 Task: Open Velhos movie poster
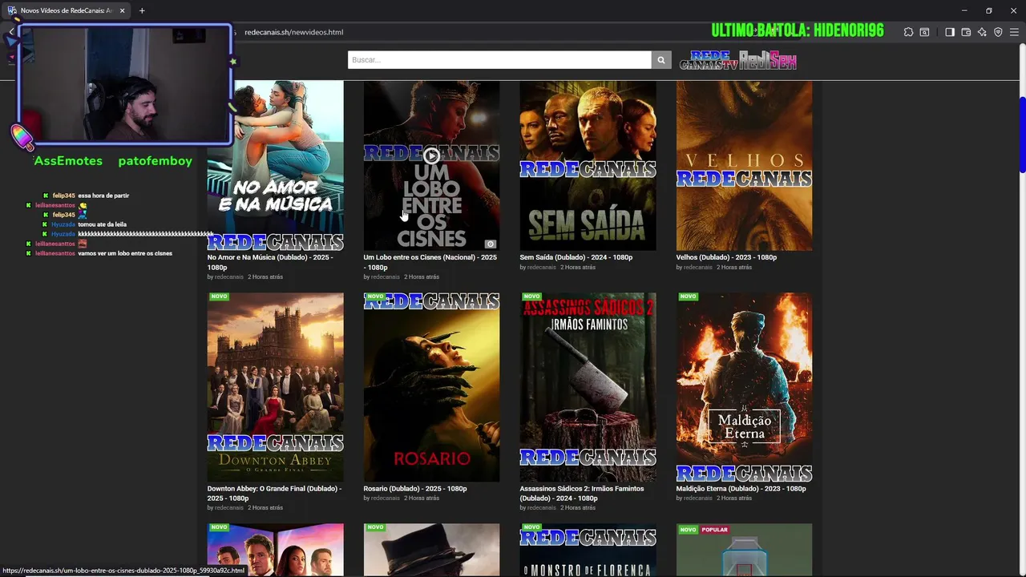point(744,165)
